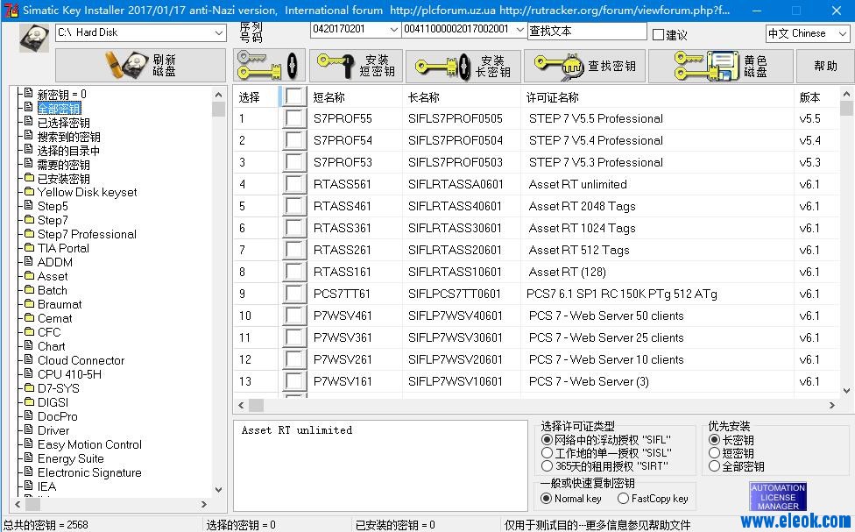Click the CFC folder icon in tree
The height and width of the screenshot is (532, 855).
pos(29,332)
